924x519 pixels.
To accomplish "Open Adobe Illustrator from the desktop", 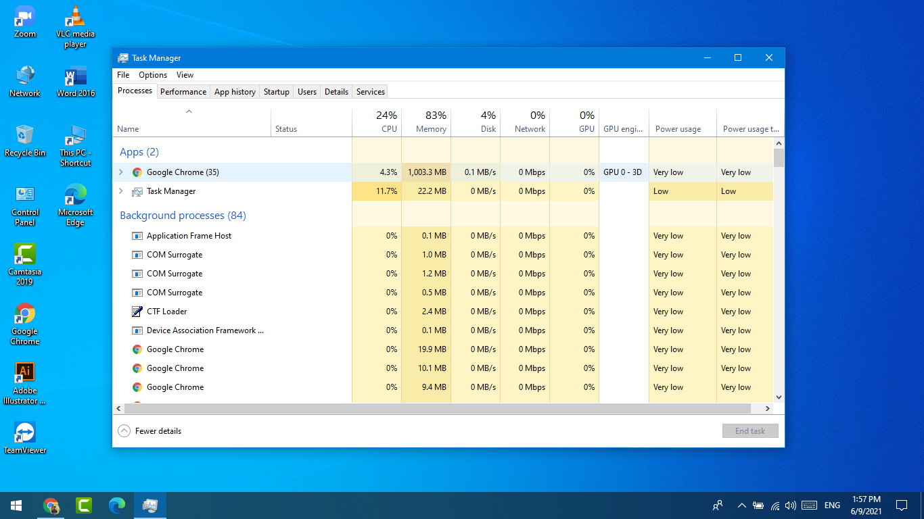I will 24,372.
